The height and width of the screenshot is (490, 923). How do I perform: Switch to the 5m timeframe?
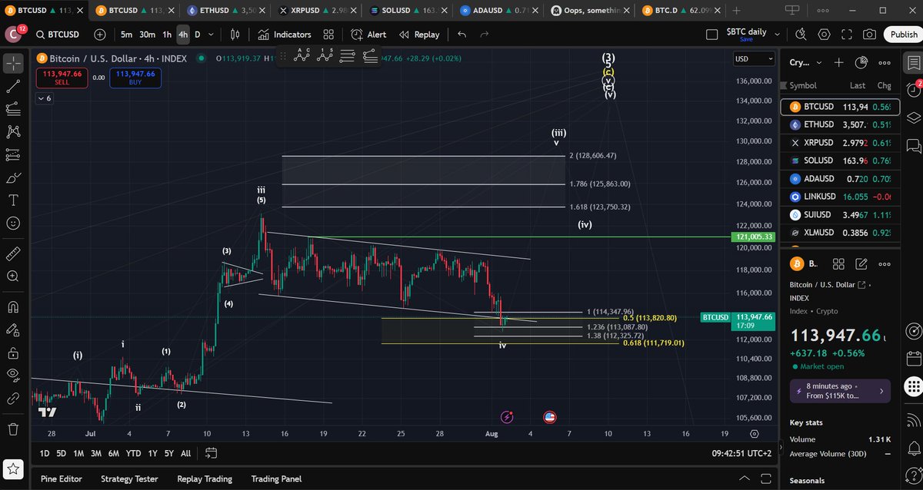pos(126,35)
